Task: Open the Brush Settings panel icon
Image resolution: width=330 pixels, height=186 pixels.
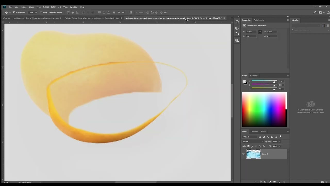Action: click(237, 29)
